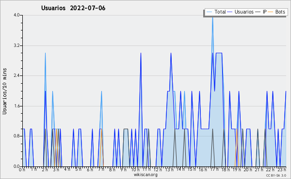Screen dimensions: 291x179
Task: Click the '13 h' x-axis label
Action: [x=169, y=169]
